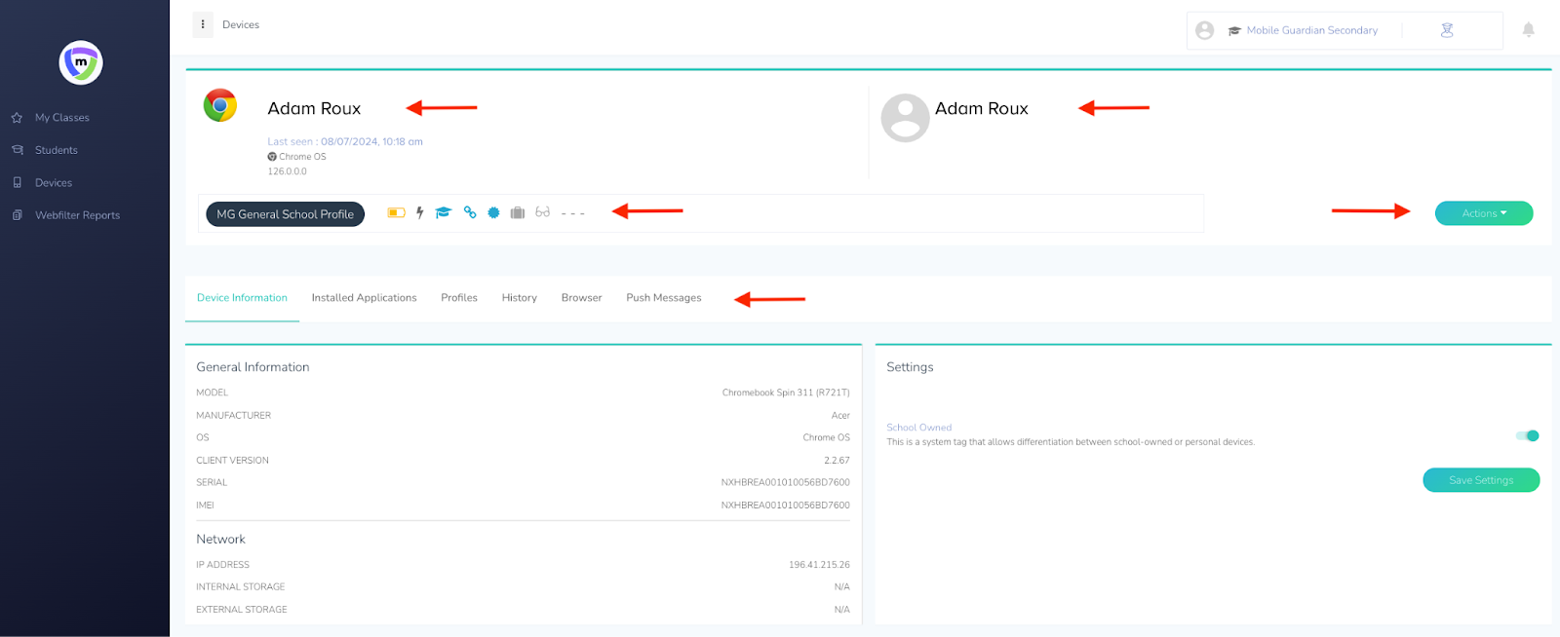Click the Students icon in the sidebar
This screenshot has width=1560, height=637.
pyautogui.click(x=17, y=150)
